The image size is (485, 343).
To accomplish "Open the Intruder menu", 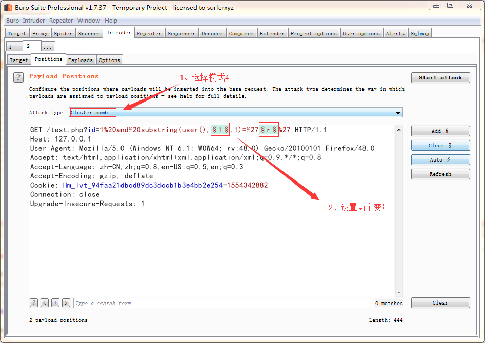I will click(x=33, y=21).
